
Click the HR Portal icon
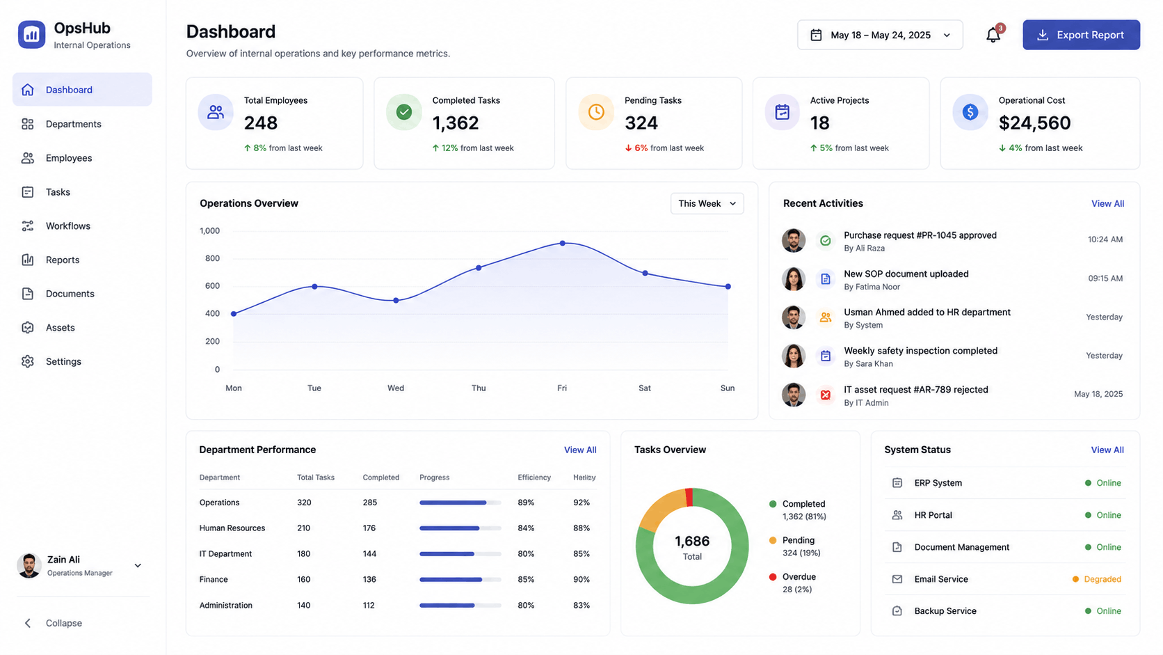(897, 515)
